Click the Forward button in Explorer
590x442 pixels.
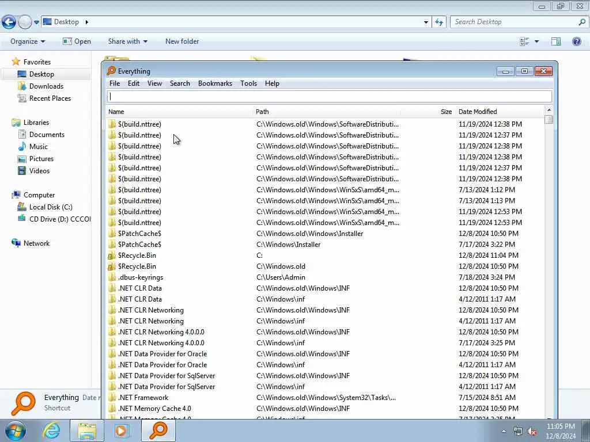(25, 22)
